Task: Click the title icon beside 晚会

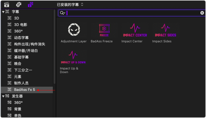Action: (x=9, y=64)
